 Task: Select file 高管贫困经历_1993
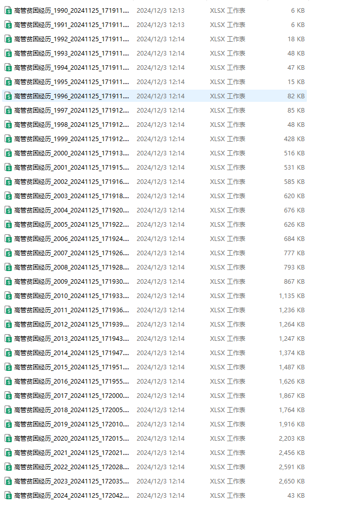pos(71,53)
